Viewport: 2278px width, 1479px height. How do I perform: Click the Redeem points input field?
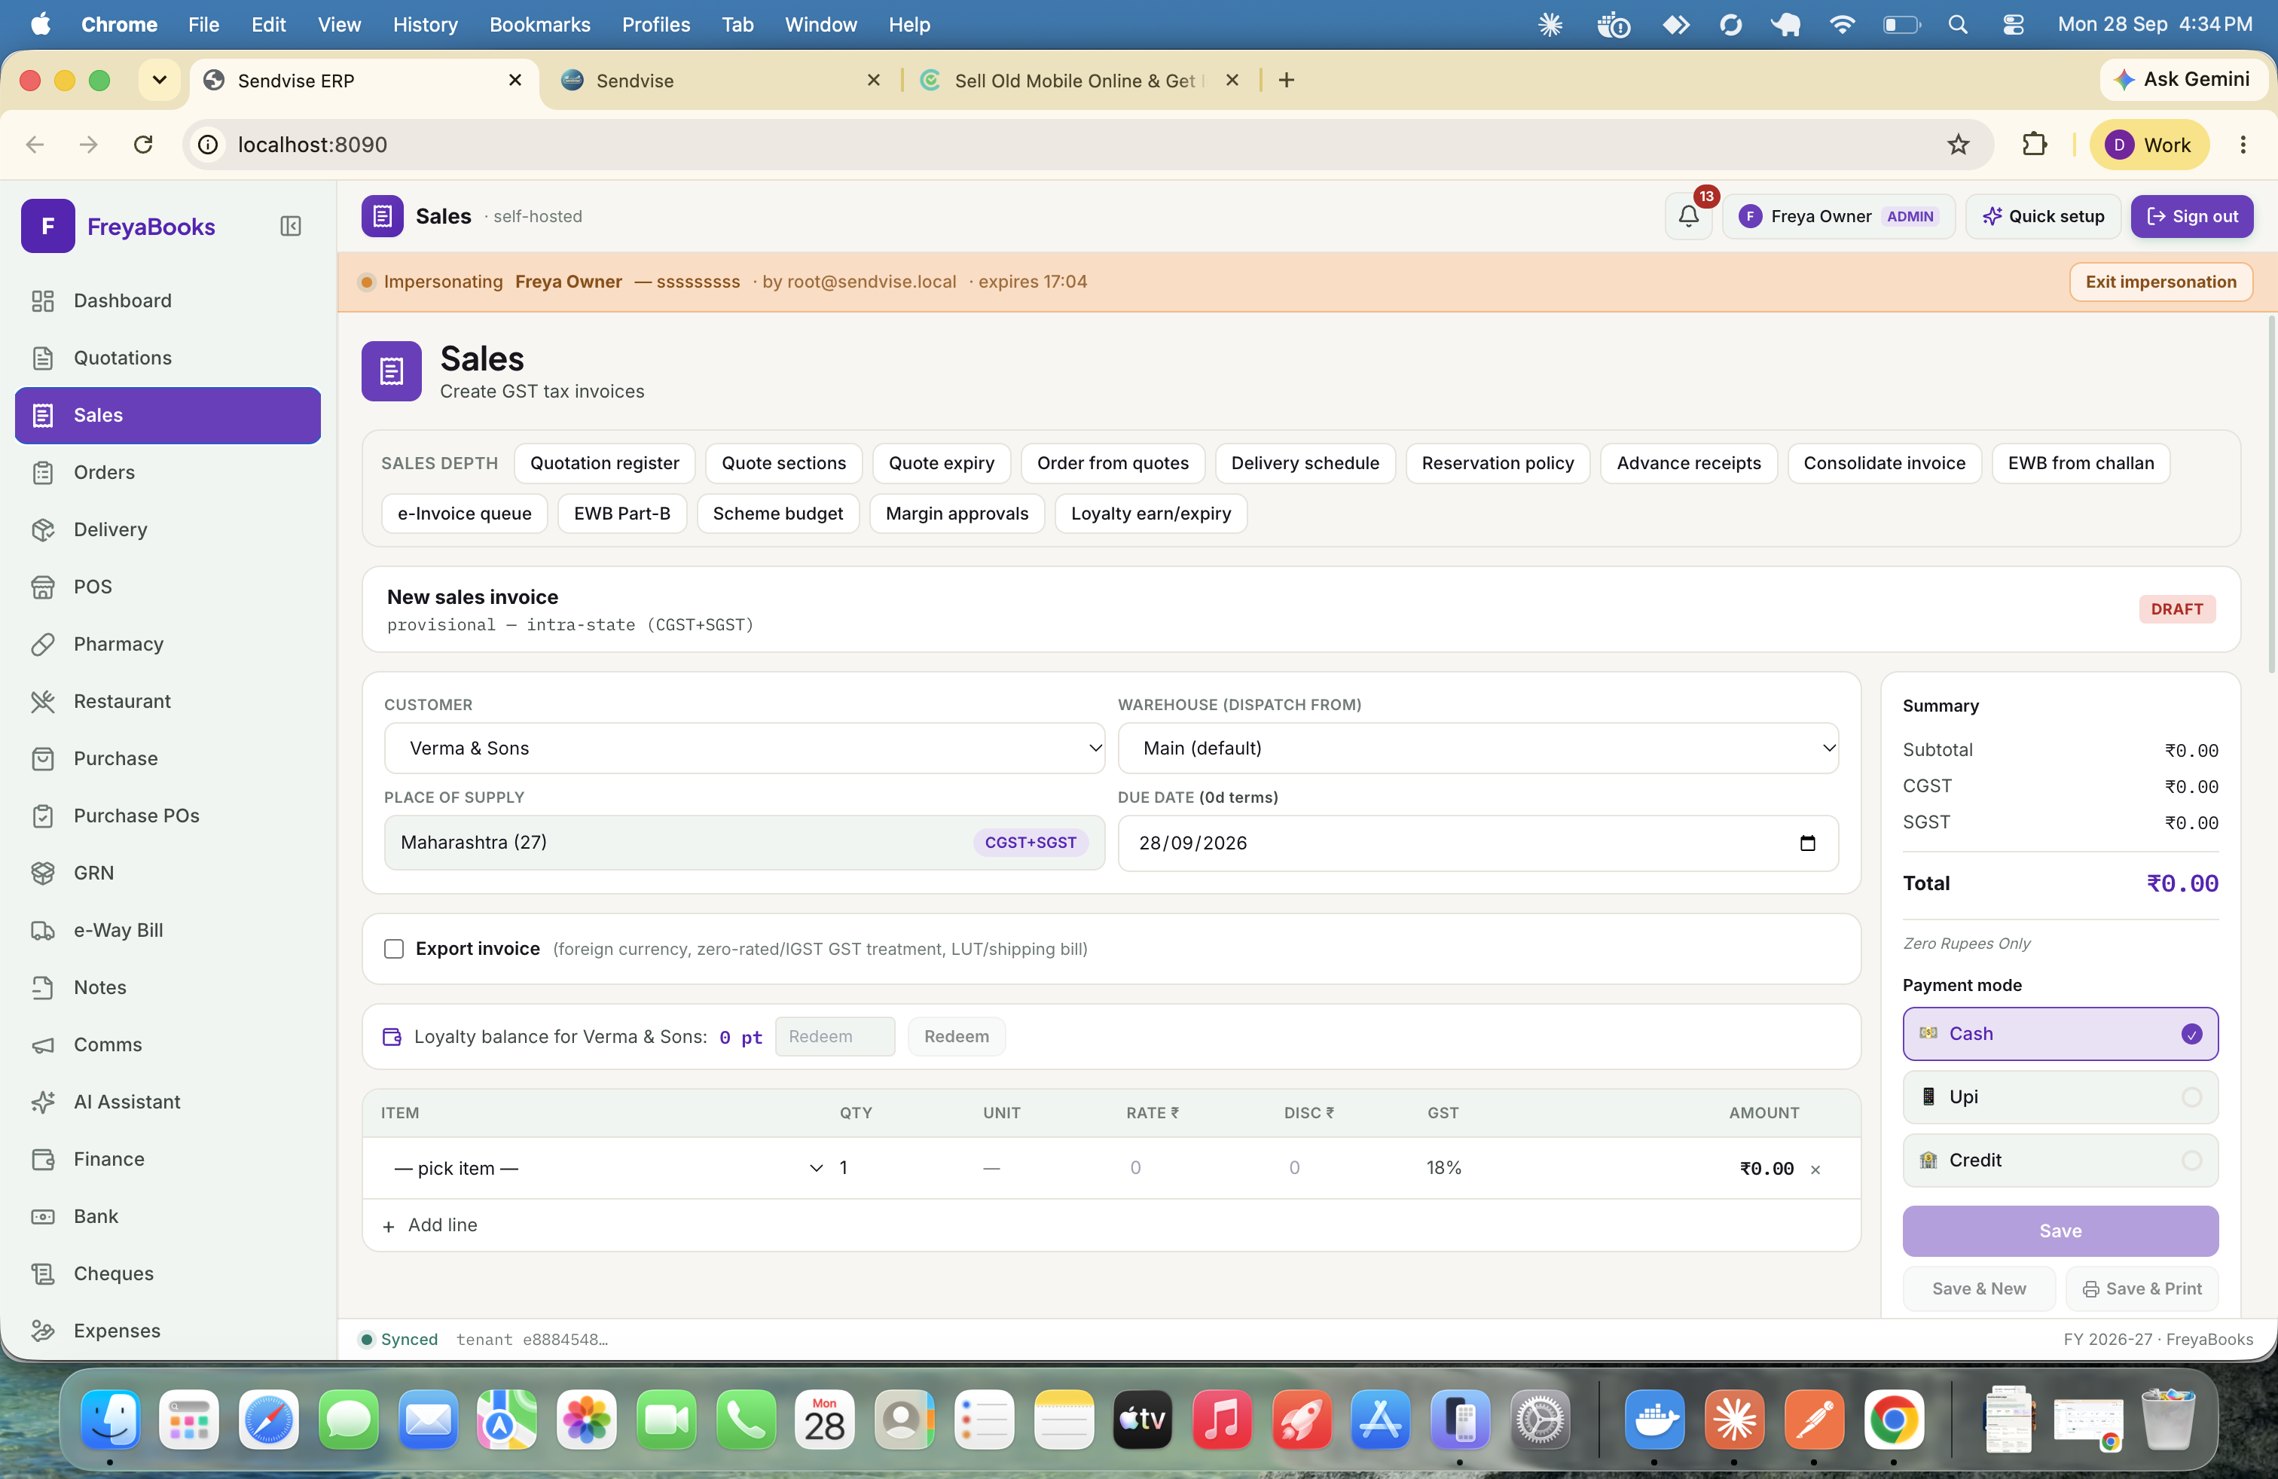[835, 1037]
